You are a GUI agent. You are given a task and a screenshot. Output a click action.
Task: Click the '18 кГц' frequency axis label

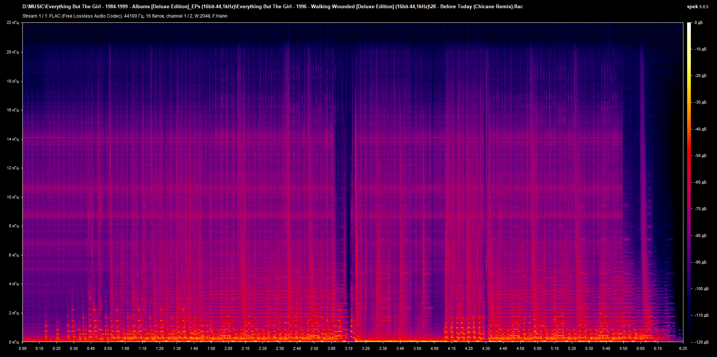point(13,81)
